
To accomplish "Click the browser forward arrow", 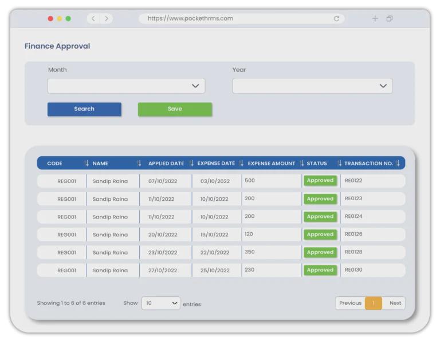I will pyautogui.click(x=106, y=19).
